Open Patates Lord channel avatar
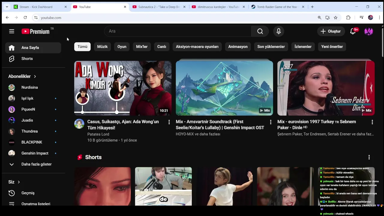The height and width of the screenshot is (216, 384). coord(79,124)
